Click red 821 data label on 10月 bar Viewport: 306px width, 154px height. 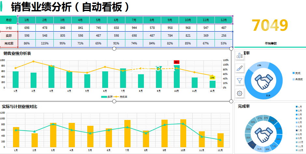click(176, 62)
